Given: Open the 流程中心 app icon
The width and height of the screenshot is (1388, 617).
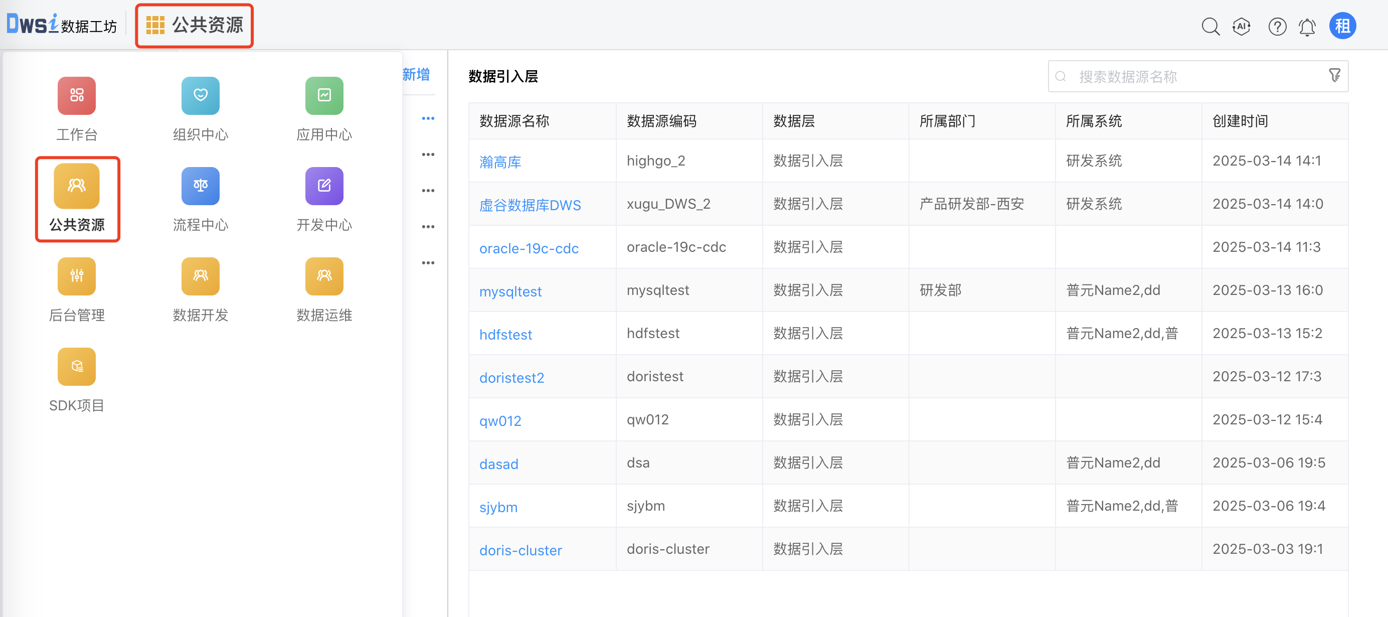Looking at the screenshot, I should point(200,186).
